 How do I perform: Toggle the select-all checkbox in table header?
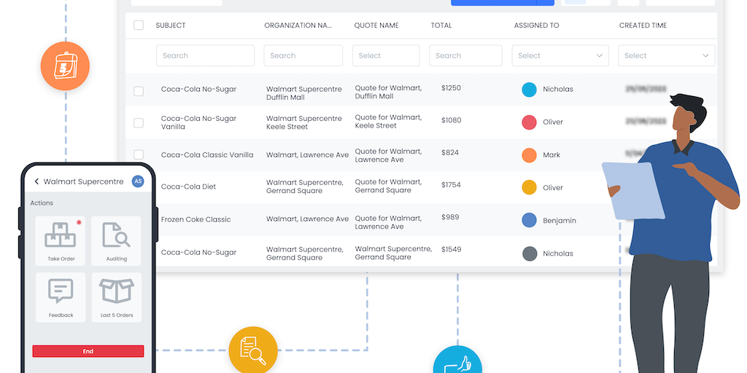139,25
